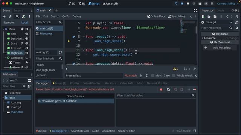
Task: Open the Errors (1) debugger tab
Action: click(x=59, y=83)
